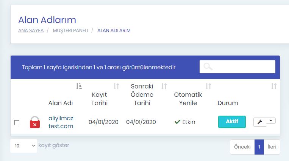Sort by Kayıt Tarihi column arrows
289x161 pixels.
pyautogui.click(x=116, y=86)
